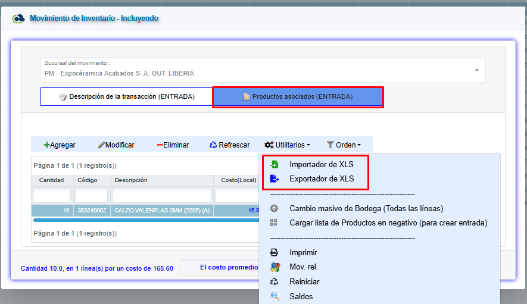Click the Importador de XLS icon
Viewport: 527px width, 304px height.
[274, 165]
